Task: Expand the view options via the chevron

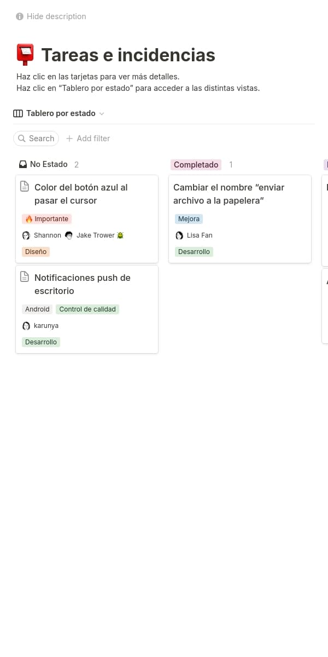Action: [x=101, y=113]
